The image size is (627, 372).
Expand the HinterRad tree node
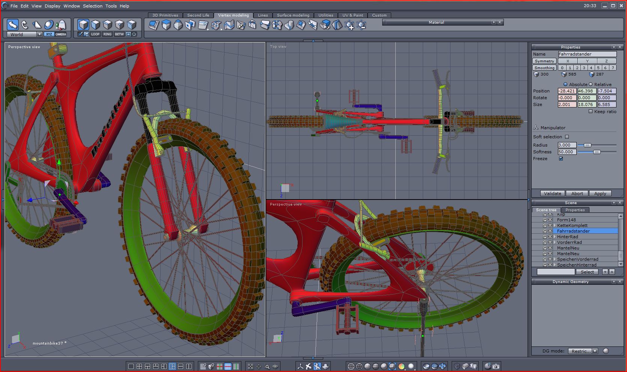click(x=555, y=237)
